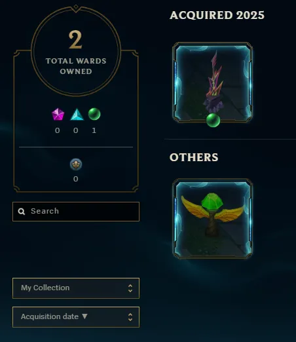Image resolution: width=296 pixels, height=342 pixels.
Task: Click the green orb badge on the ward thumbnail
Action: tap(213, 120)
